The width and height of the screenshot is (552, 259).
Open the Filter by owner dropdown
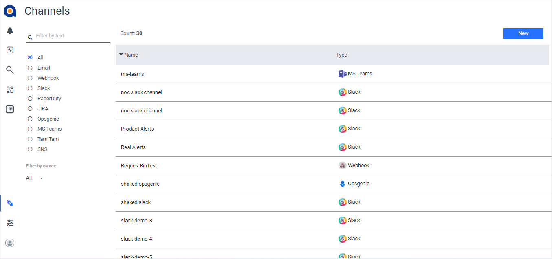[34, 178]
